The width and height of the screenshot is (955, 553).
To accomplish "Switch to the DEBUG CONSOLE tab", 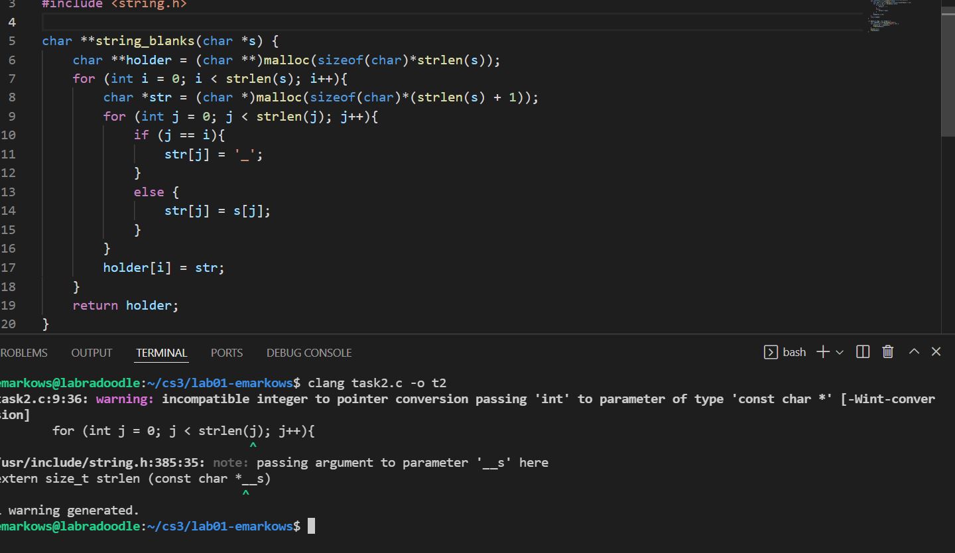I will pyautogui.click(x=309, y=353).
